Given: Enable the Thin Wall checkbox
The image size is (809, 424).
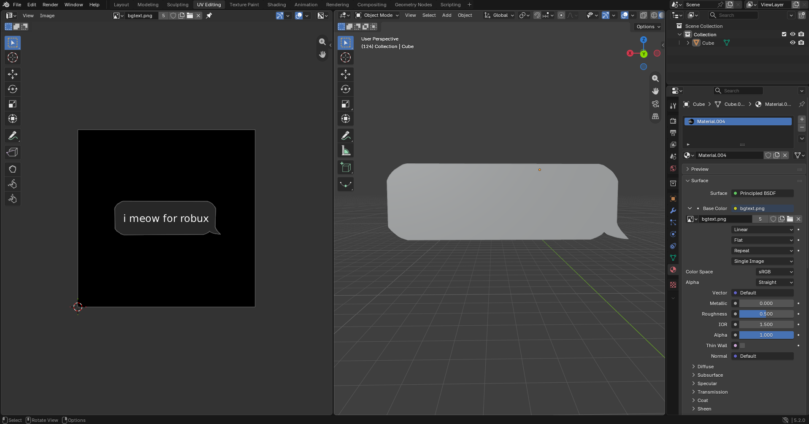Looking at the screenshot, I should [x=742, y=346].
